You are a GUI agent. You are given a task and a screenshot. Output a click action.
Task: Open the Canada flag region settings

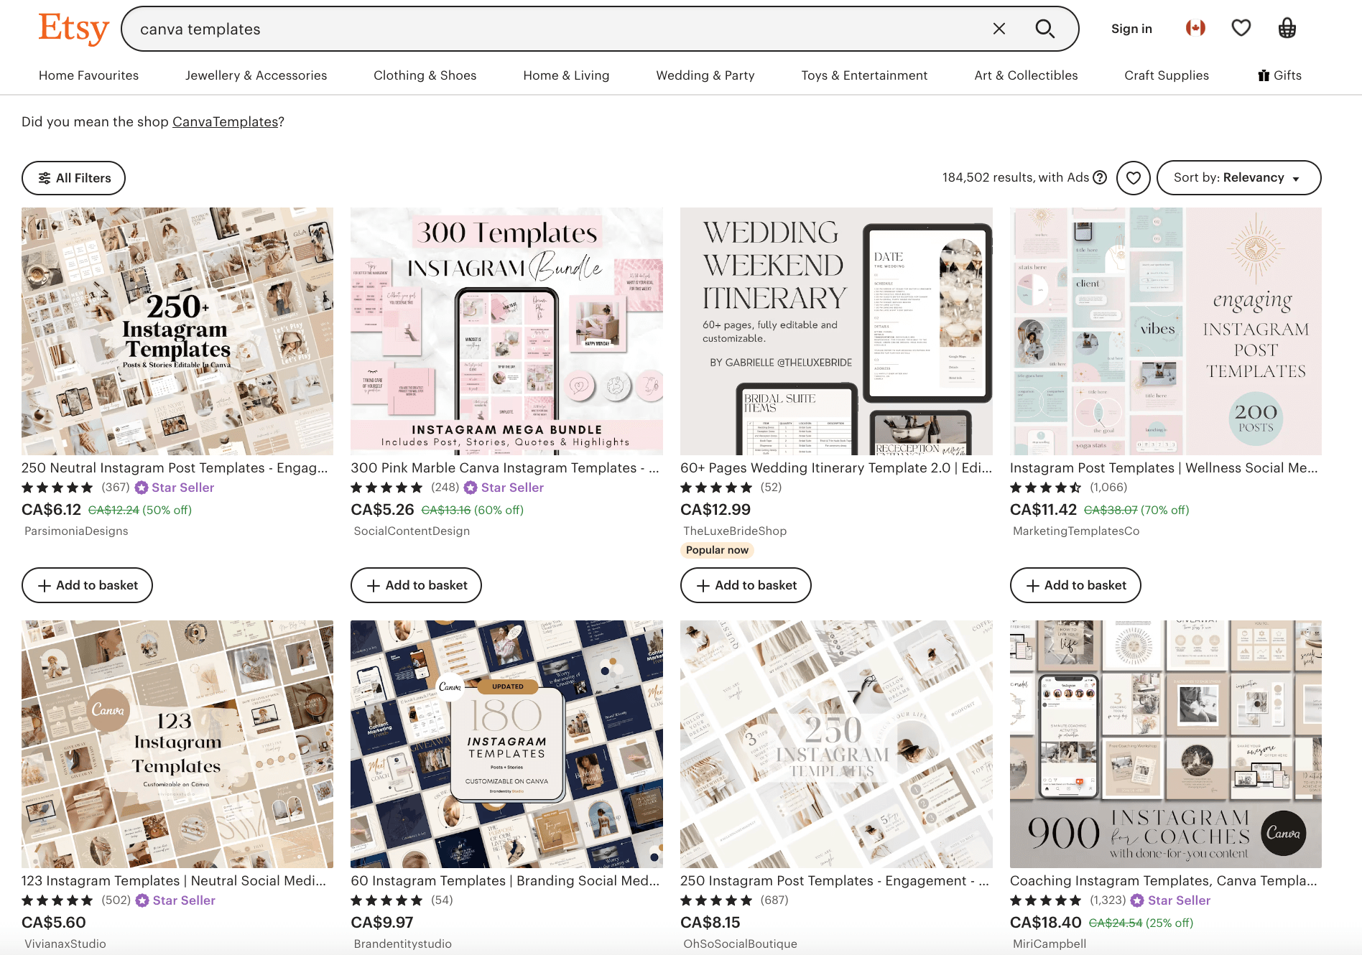pyautogui.click(x=1195, y=28)
